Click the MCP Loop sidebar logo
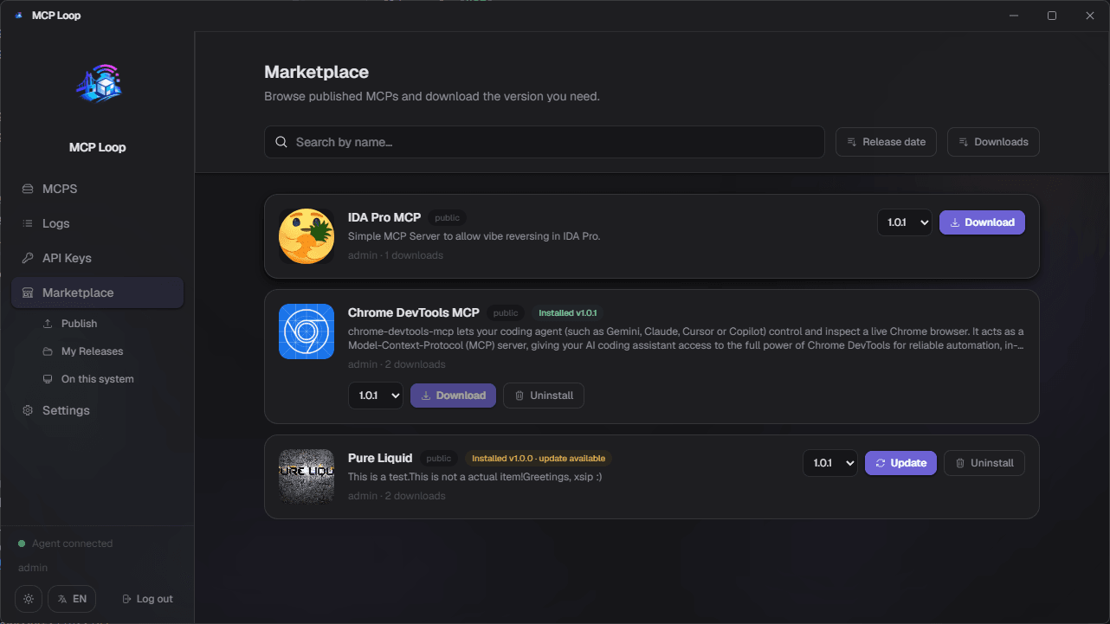The width and height of the screenshot is (1110, 624). pyautogui.click(x=98, y=86)
